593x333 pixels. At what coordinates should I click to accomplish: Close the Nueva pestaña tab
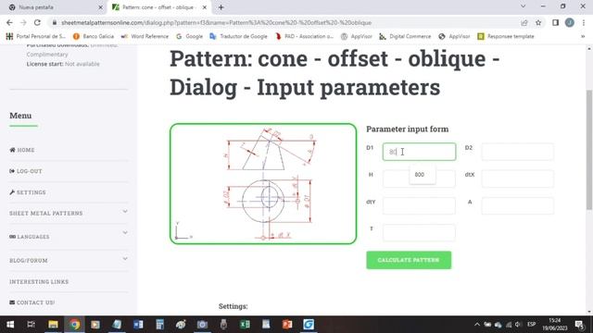(100, 7)
